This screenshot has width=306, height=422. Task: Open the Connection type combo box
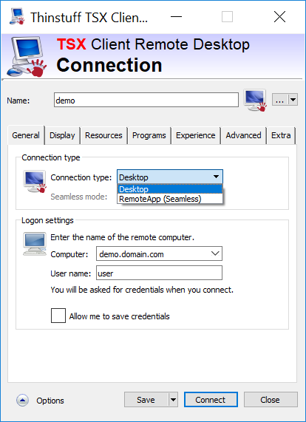[x=170, y=177]
